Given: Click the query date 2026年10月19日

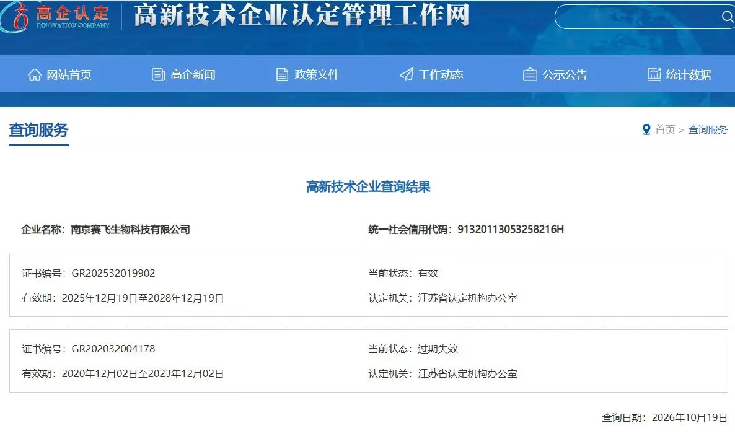Looking at the screenshot, I should point(690,417).
